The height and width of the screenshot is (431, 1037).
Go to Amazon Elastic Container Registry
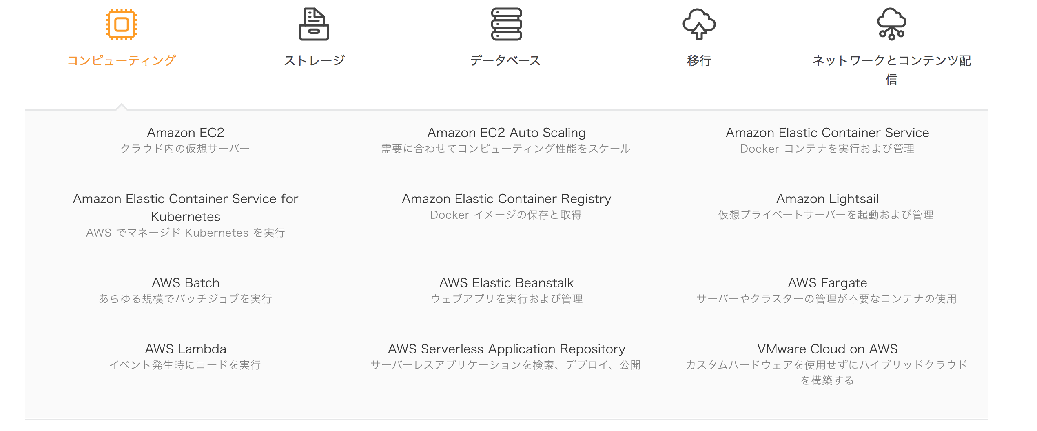[x=506, y=199]
